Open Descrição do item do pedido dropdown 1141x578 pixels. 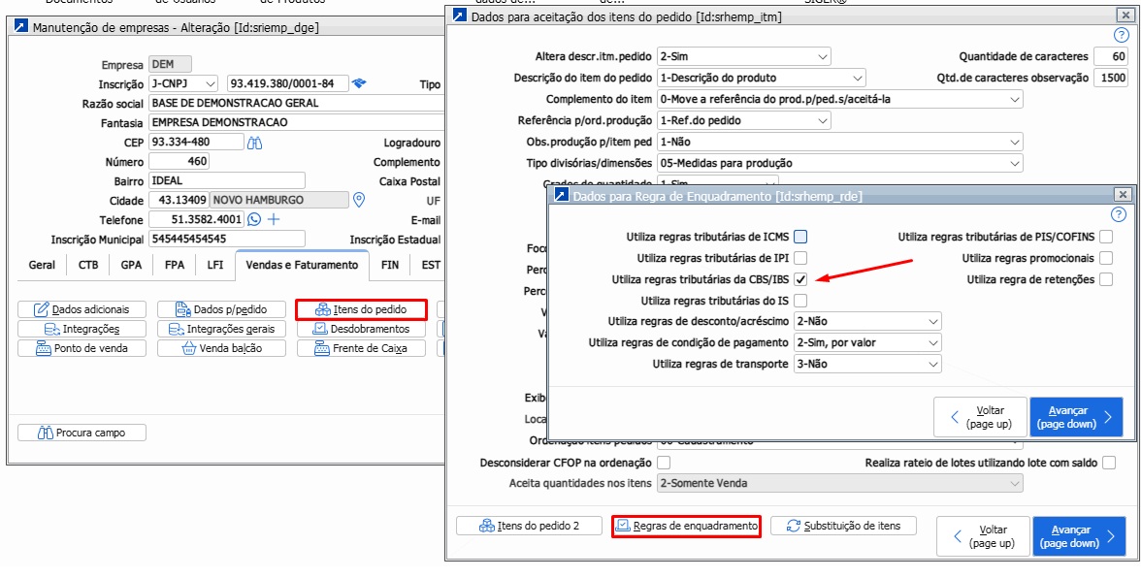(761, 78)
